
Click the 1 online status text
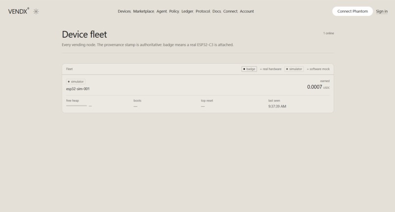328,33
